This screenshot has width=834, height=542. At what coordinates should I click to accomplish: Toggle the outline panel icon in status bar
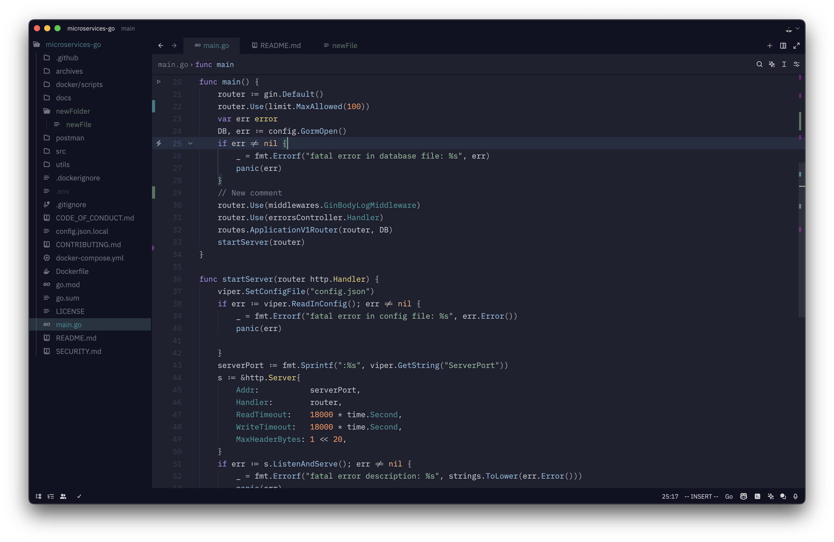(51, 496)
